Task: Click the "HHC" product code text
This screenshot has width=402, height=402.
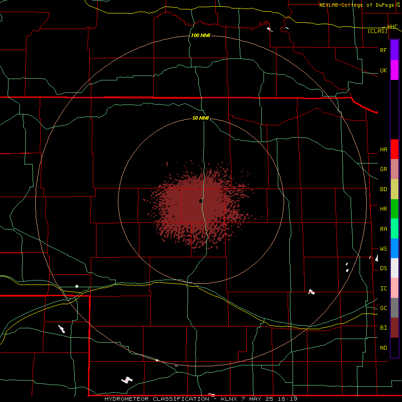Action: coord(392,27)
